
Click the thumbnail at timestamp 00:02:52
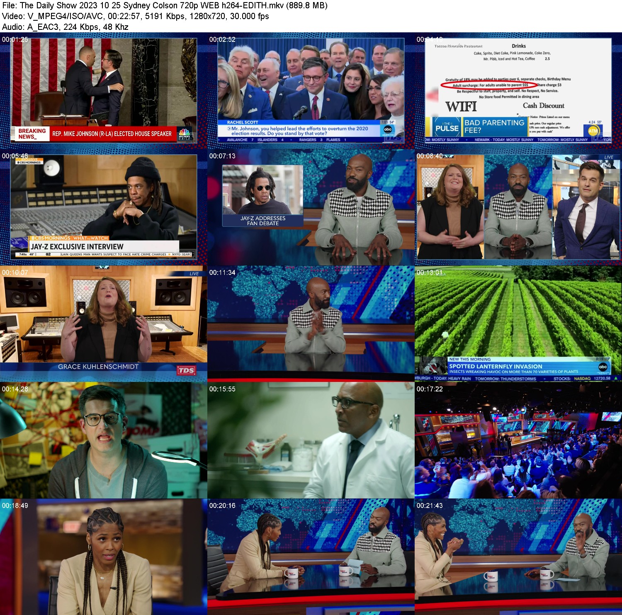pos(311,91)
